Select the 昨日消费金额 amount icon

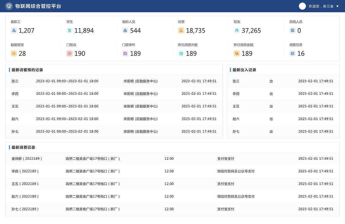pos(237,53)
